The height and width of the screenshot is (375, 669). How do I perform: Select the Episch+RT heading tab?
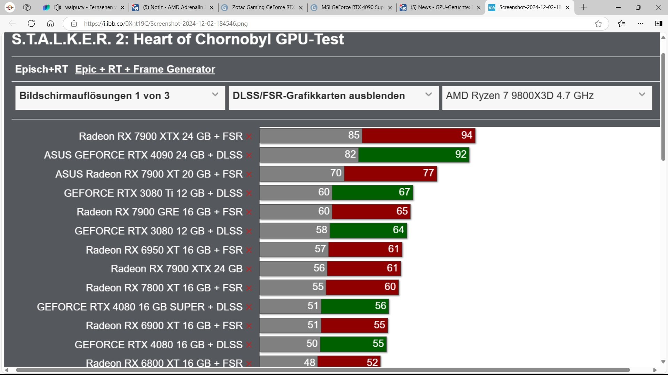pyautogui.click(x=41, y=69)
